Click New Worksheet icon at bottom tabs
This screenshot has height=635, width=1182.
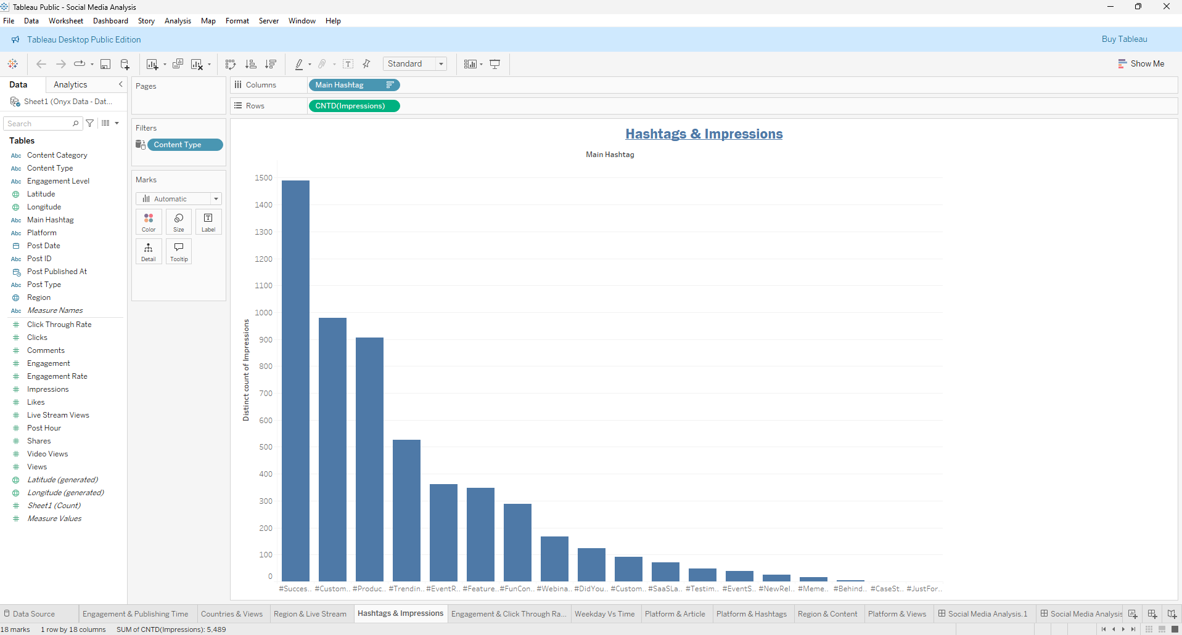[1132, 614]
